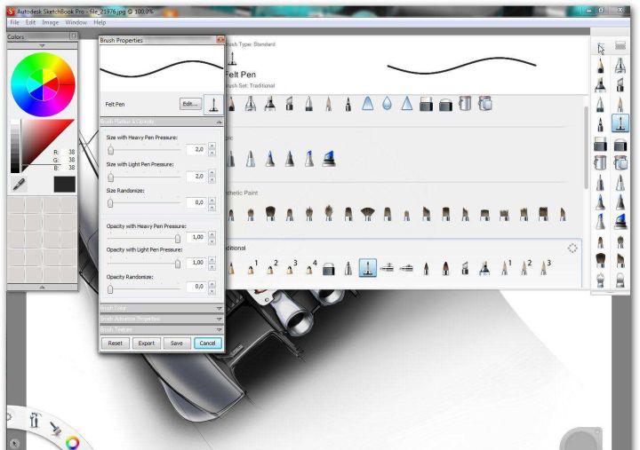
Task: Select the brush numbered 4 in Traditional row
Action: [311, 268]
